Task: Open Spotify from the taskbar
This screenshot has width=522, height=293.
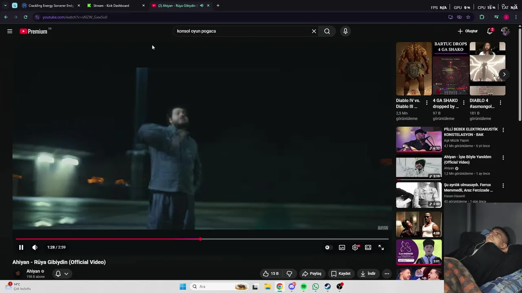Action: (304, 286)
